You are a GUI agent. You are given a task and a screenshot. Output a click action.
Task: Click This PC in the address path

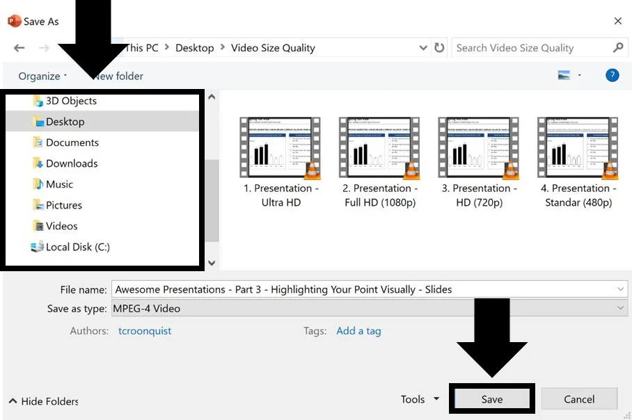click(x=142, y=48)
